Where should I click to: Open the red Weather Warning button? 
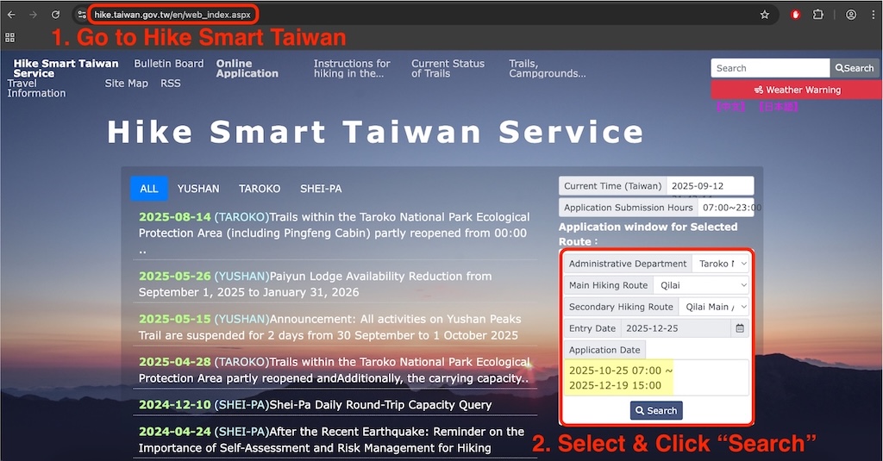pos(796,90)
